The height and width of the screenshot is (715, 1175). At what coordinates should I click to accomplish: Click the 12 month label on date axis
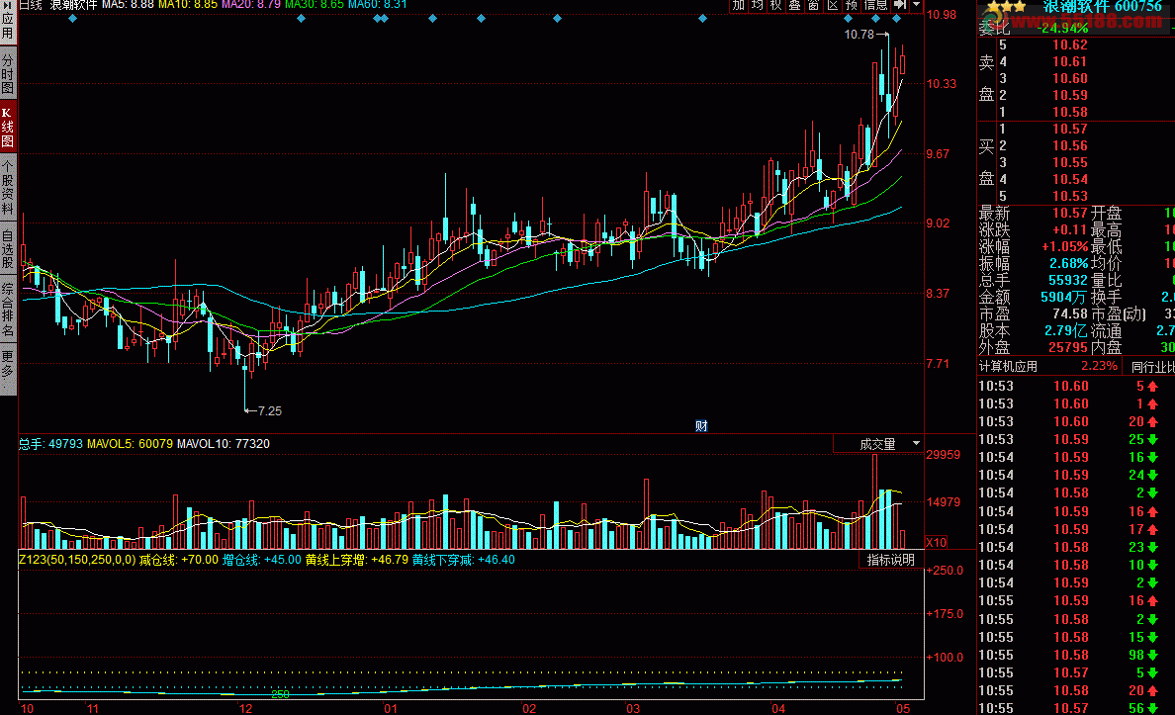click(246, 708)
